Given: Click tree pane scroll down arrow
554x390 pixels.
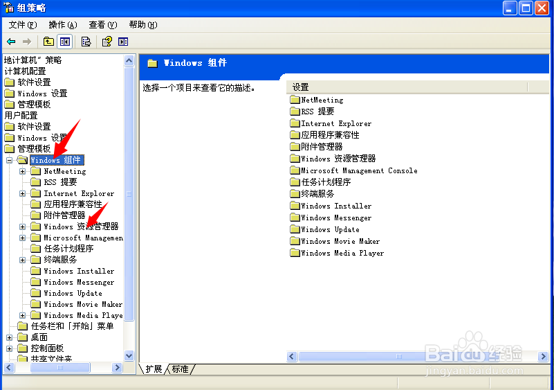Looking at the screenshot, I should point(129,355).
